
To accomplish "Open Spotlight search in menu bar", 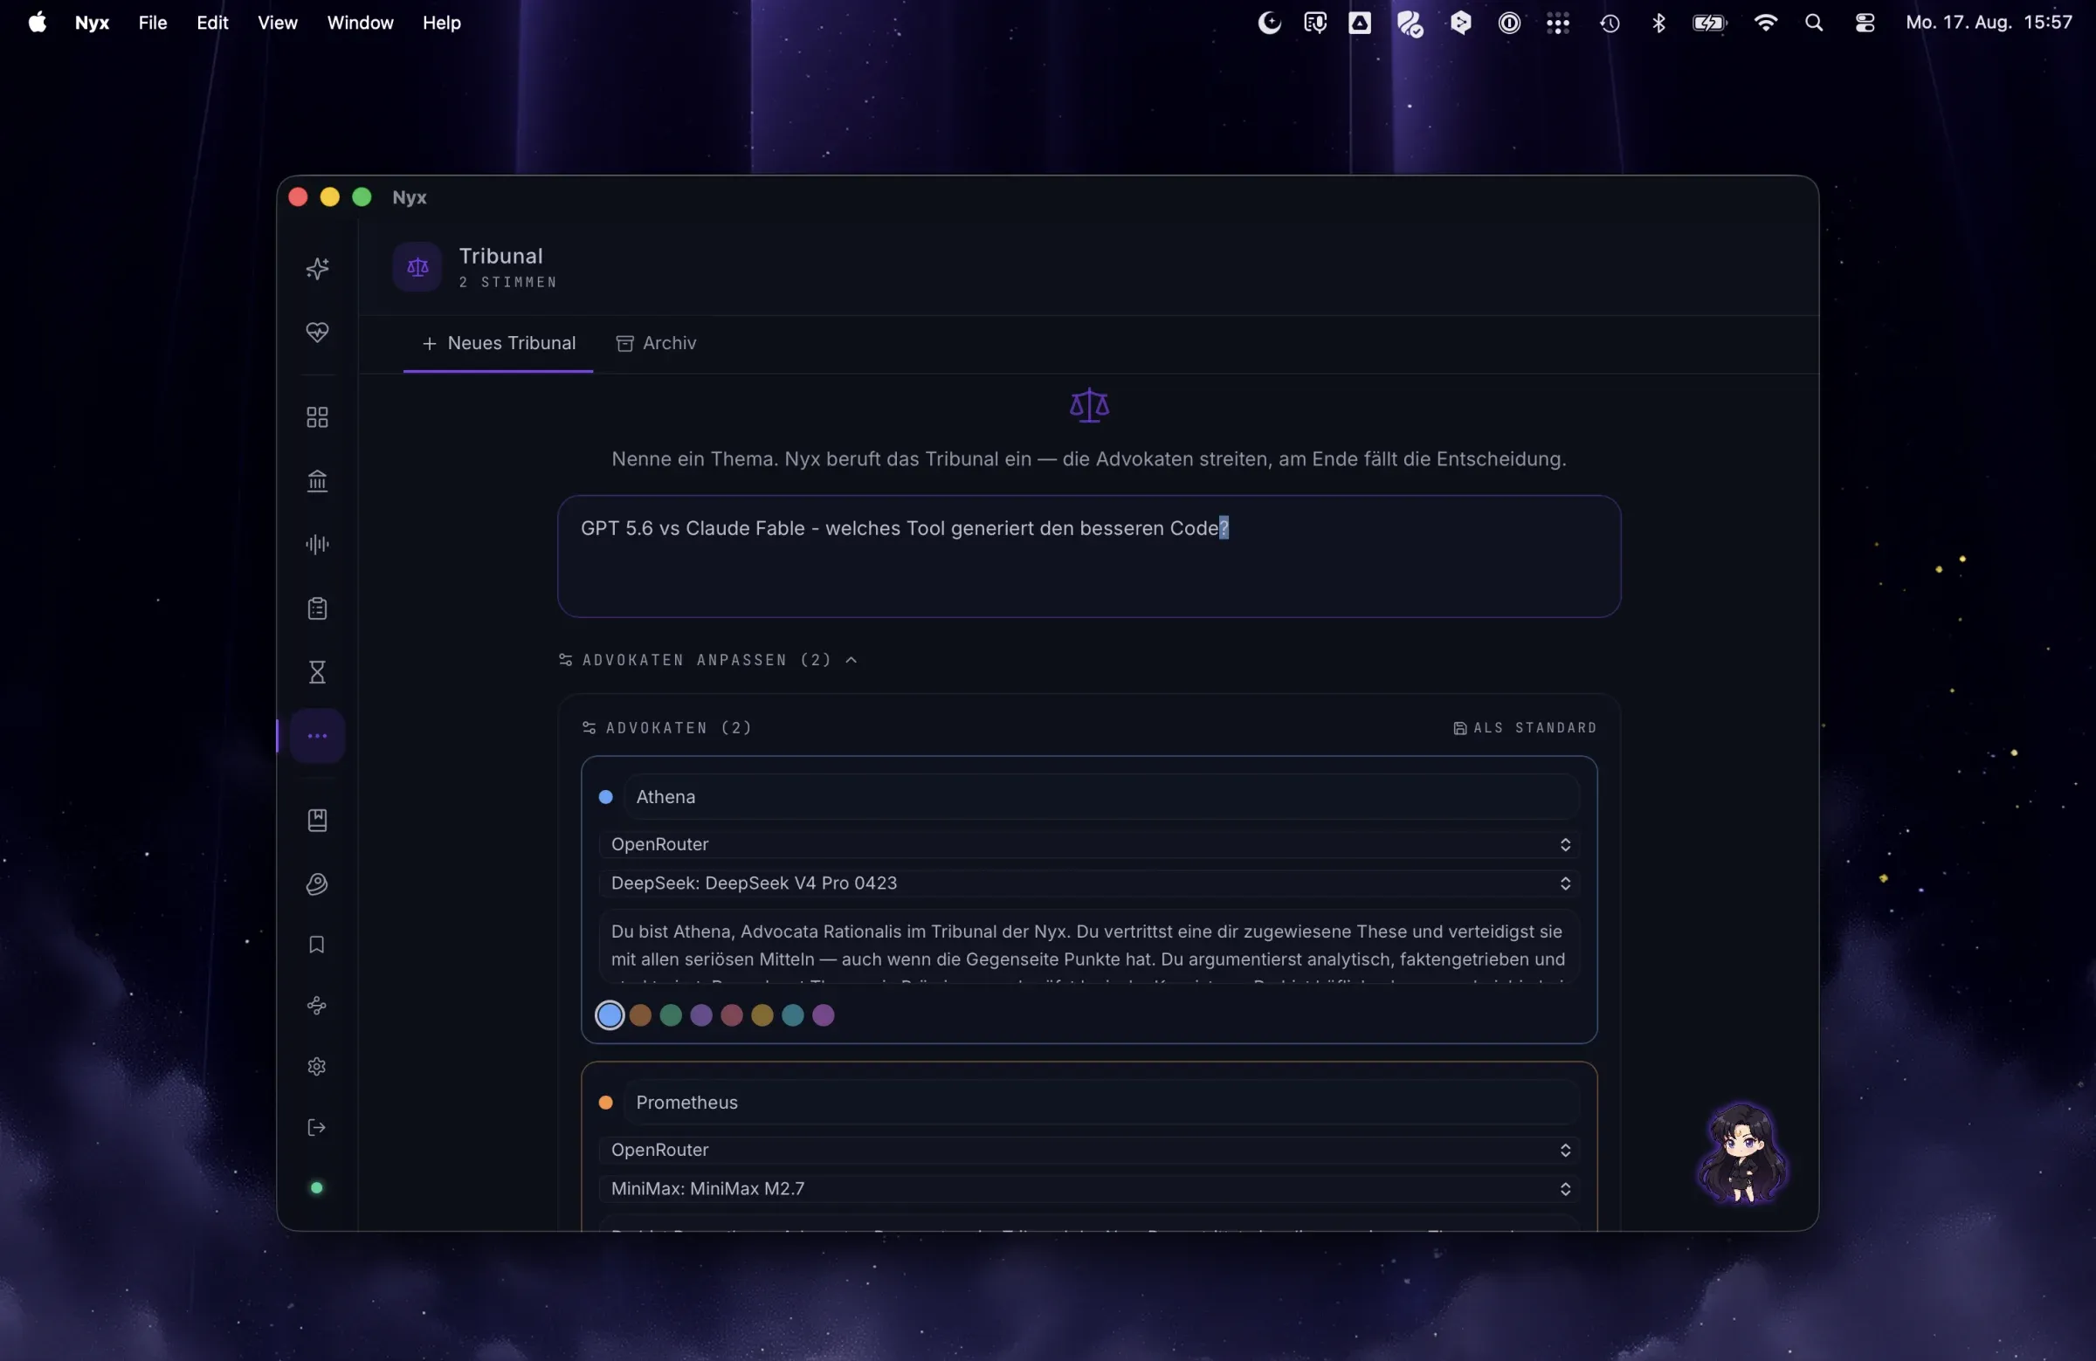I will (1814, 23).
